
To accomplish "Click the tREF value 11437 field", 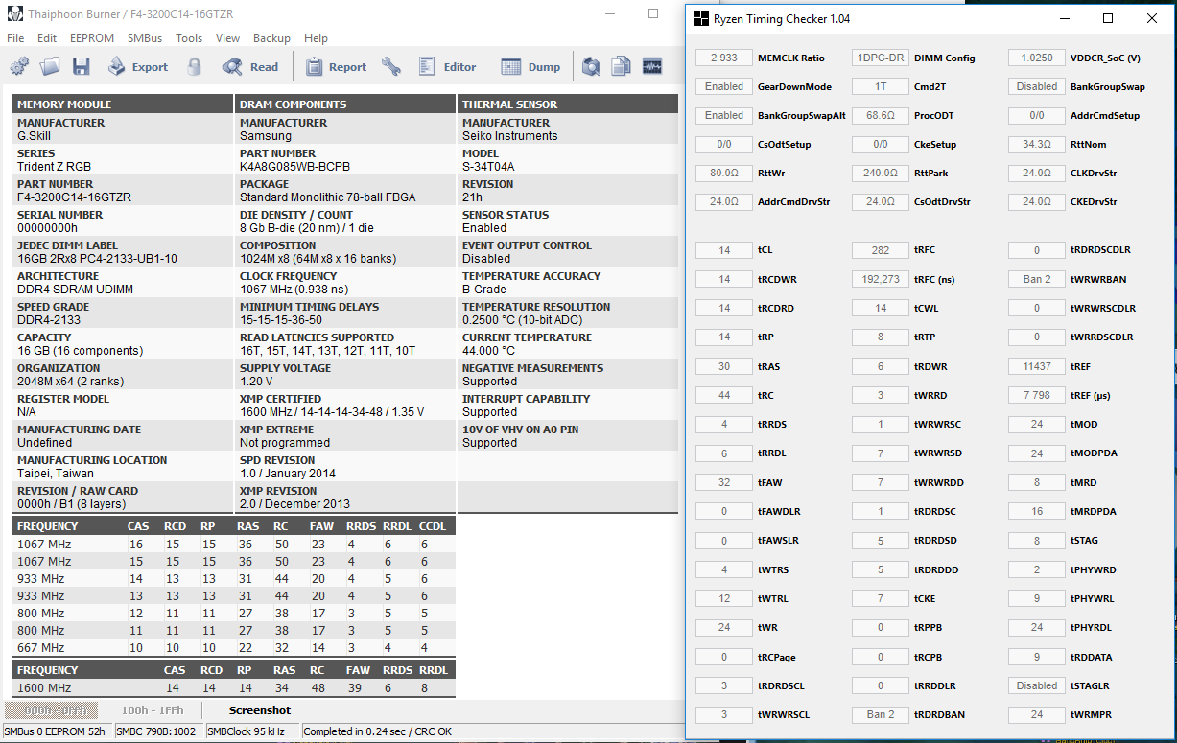I will [x=1037, y=366].
